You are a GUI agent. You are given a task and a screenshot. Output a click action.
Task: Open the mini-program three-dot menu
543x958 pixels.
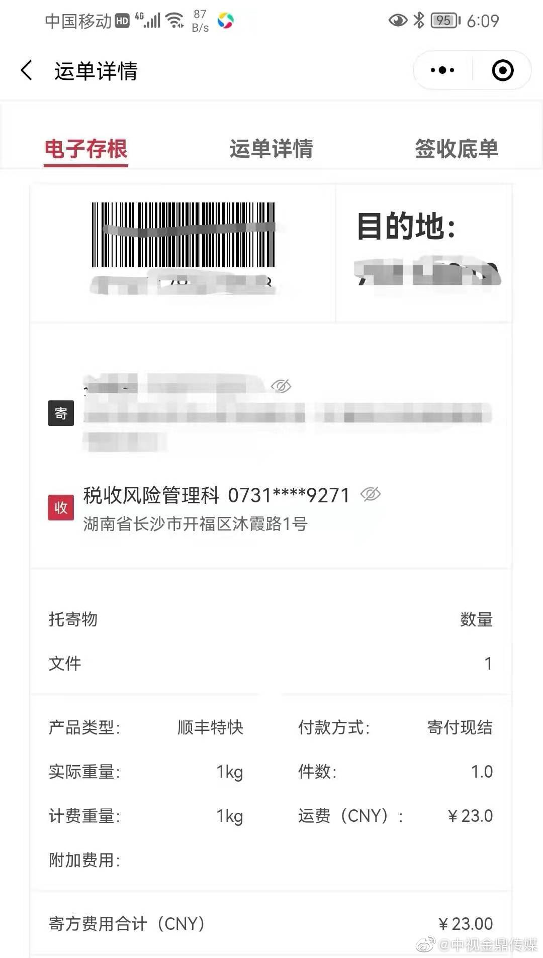442,70
